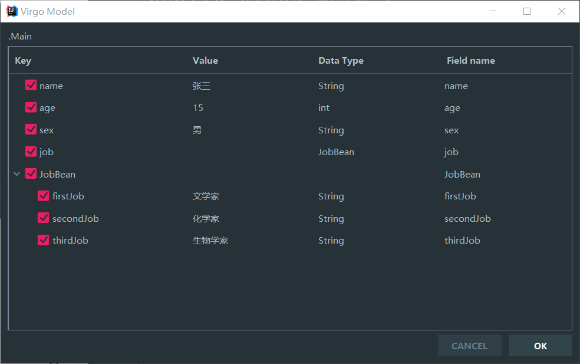Click the Value column header

[x=205, y=60]
